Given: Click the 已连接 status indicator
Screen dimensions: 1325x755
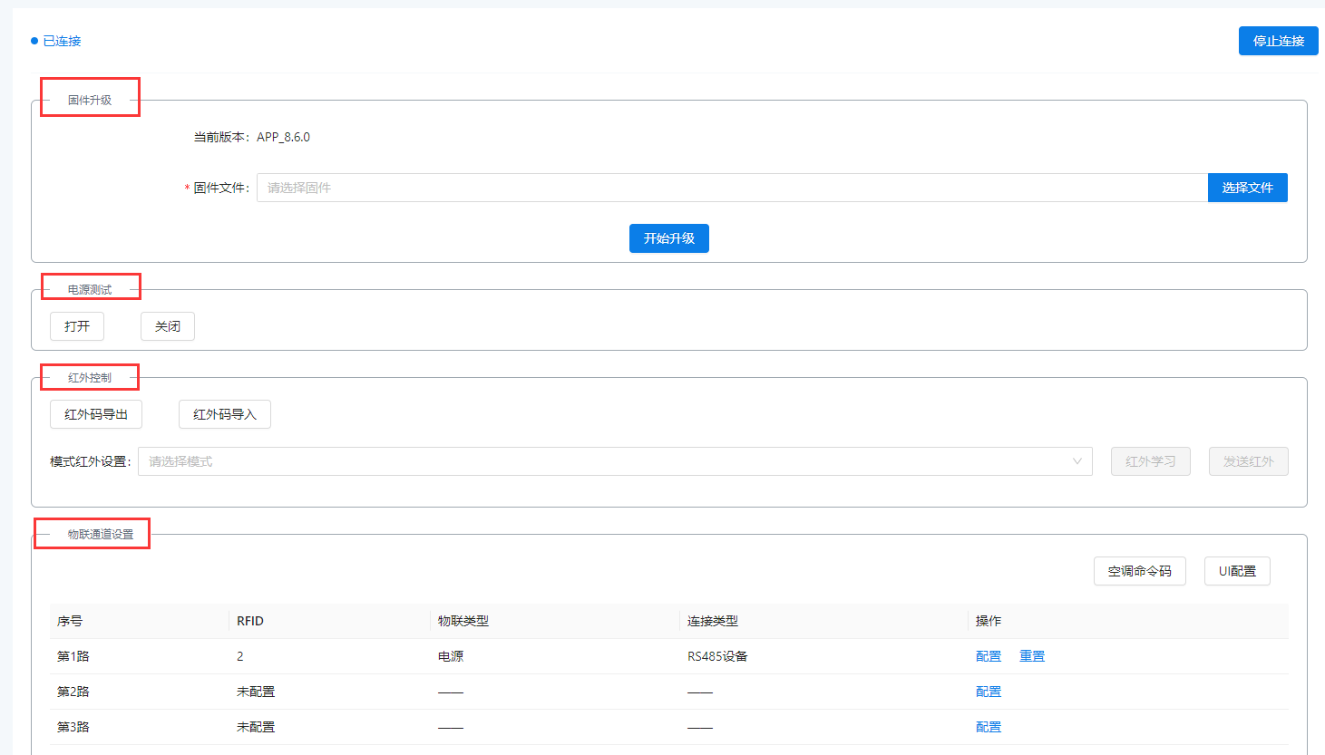Looking at the screenshot, I should point(56,41).
